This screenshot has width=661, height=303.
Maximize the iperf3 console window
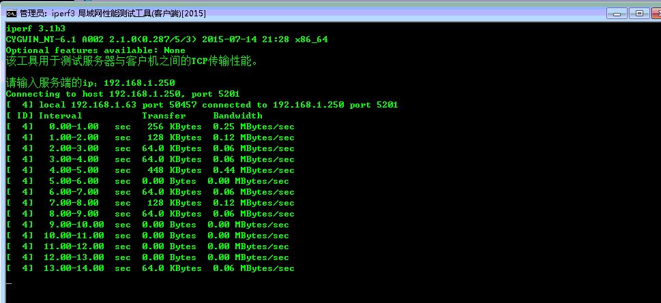(x=639, y=13)
